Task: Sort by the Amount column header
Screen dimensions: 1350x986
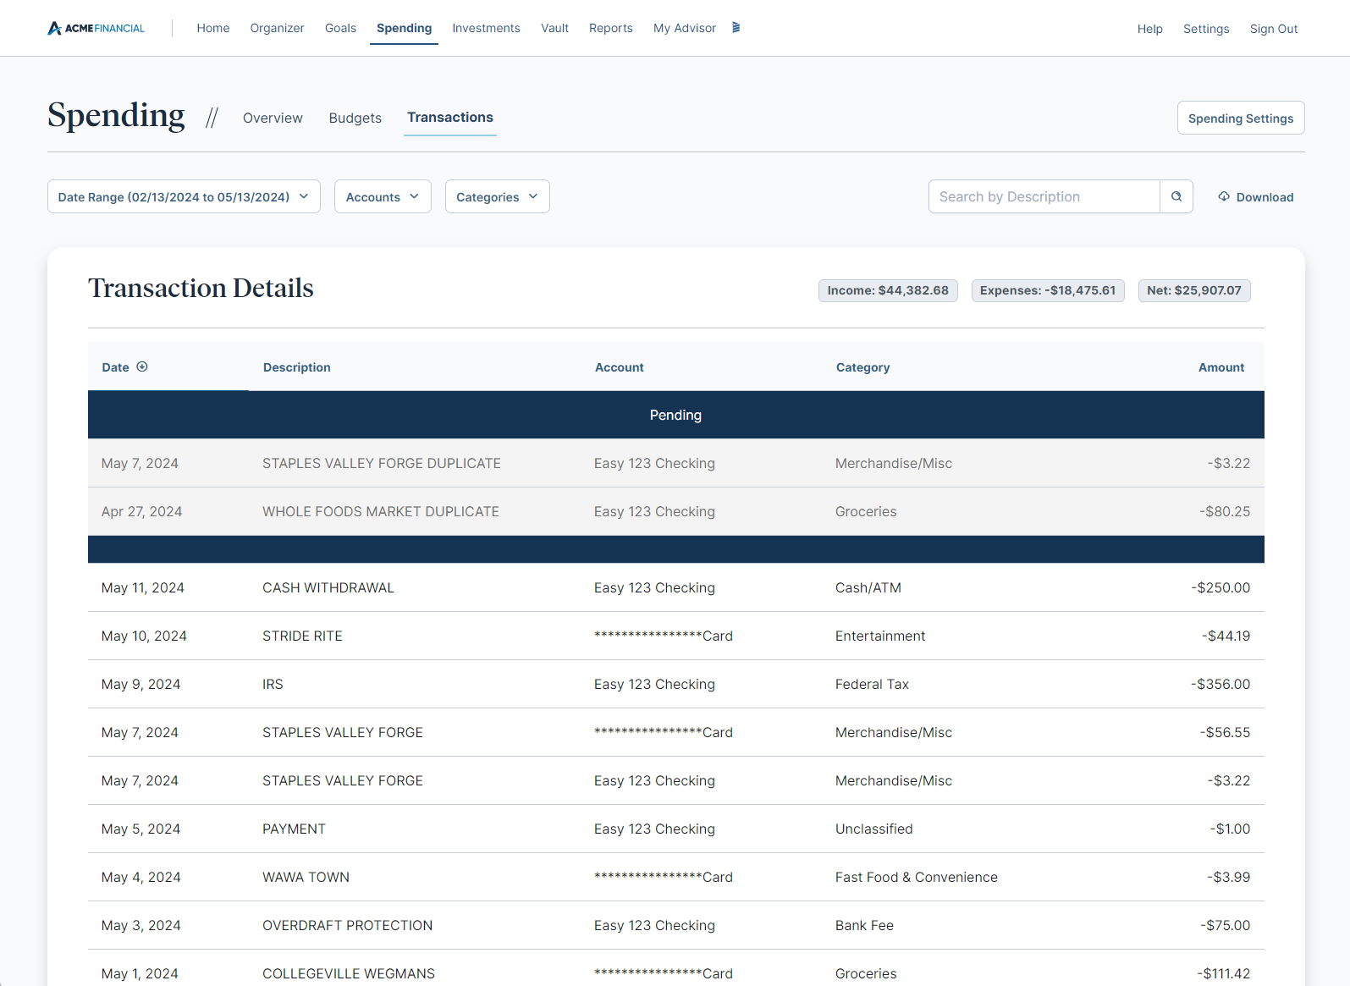Action: 1221,367
